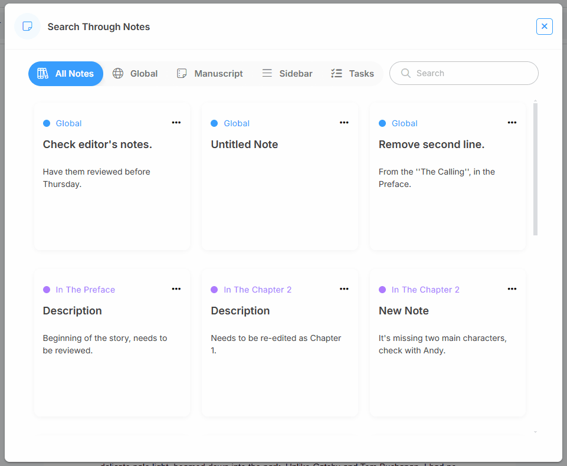The width and height of the screenshot is (567, 466).
Task: Click the books icon in All Notes
Action: pyautogui.click(x=42, y=74)
